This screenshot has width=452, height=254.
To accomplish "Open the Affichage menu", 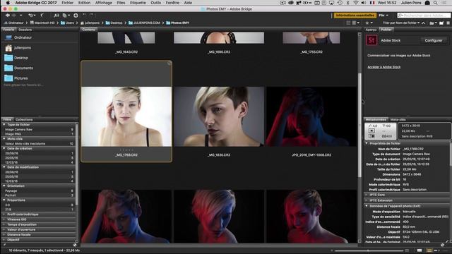I will tap(104, 3).
